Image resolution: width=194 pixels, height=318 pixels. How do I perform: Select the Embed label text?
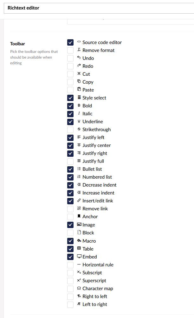point(90,257)
